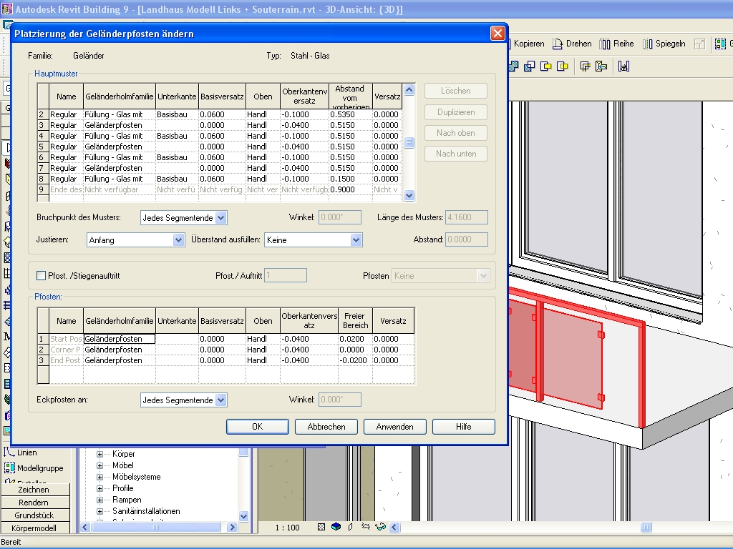Image resolution: width=733 pixels, height=549 pixels.
Task: Click the Pfost./ Auftritt number field
Action: click(x=286, y=275)
